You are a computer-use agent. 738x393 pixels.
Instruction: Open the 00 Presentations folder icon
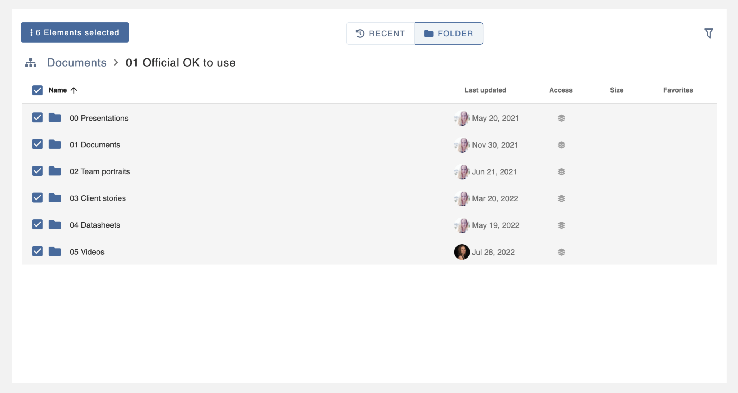coord(54,118)
